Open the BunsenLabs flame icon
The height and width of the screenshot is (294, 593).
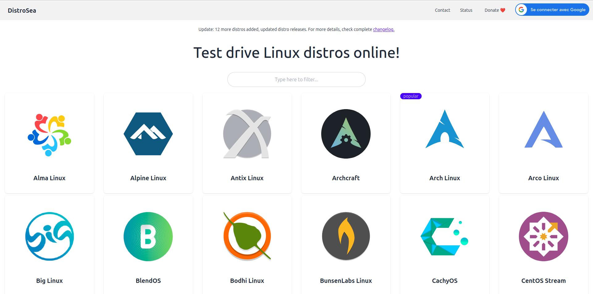(x=346, y=236)
